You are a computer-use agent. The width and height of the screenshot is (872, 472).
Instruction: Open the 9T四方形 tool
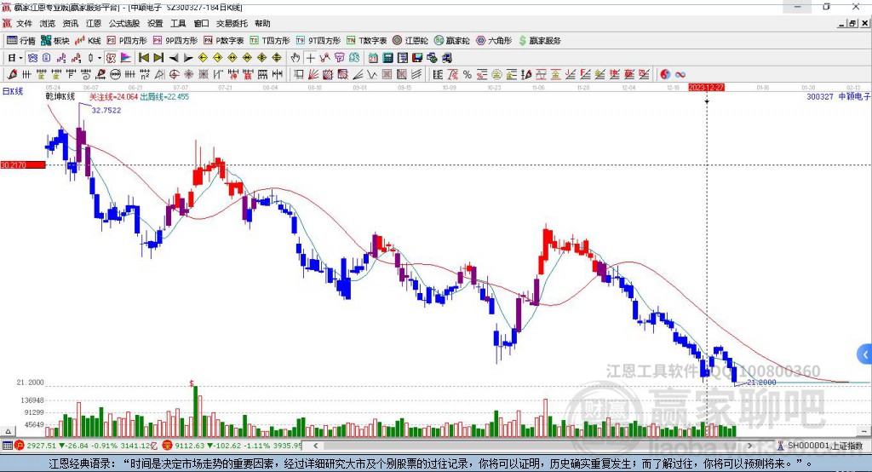point(318,41)
